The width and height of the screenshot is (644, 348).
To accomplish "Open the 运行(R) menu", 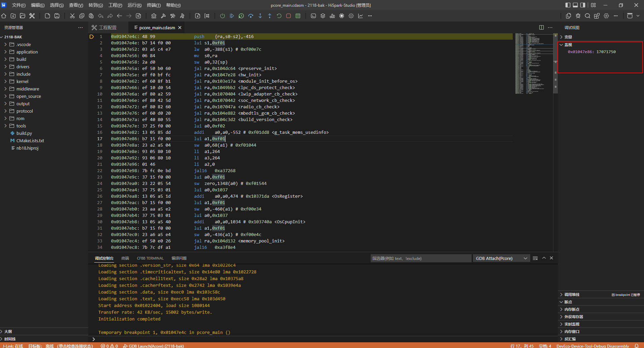I will coord(134,5).
